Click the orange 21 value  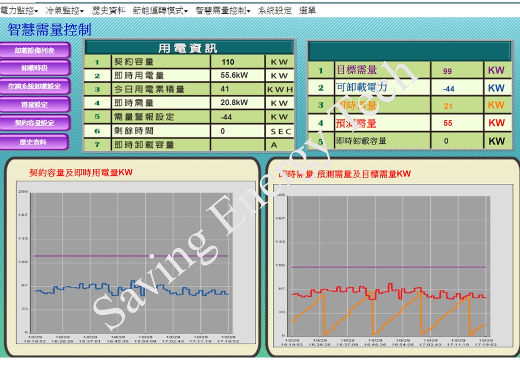[448, 106]
